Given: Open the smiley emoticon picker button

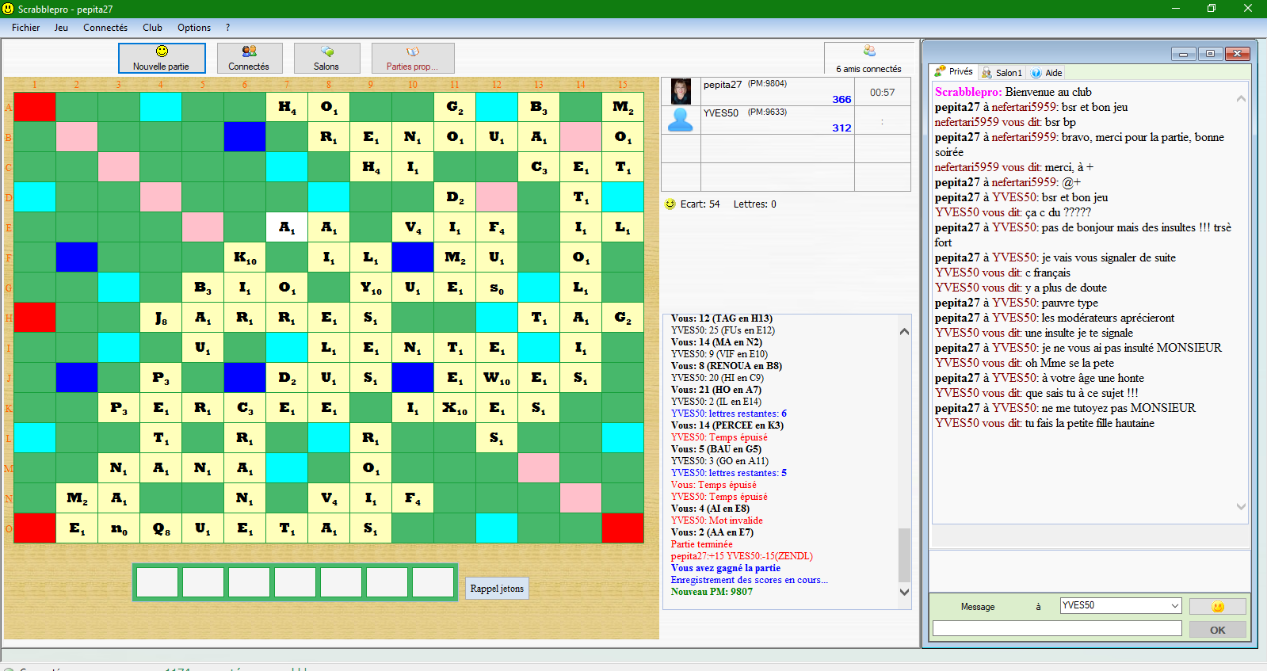Looking at the screenshot, I should pyautogui.click(x=1218, y=607).
